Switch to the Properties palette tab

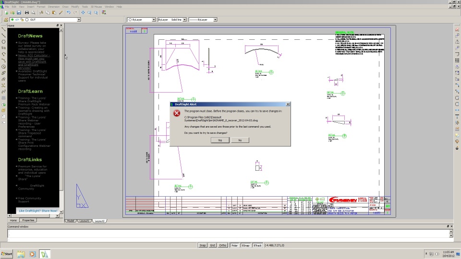[28, 220]
